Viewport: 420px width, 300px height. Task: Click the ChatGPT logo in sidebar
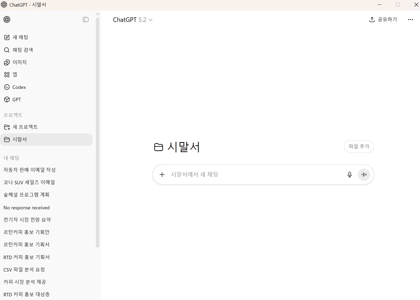(x=7, y=20)
